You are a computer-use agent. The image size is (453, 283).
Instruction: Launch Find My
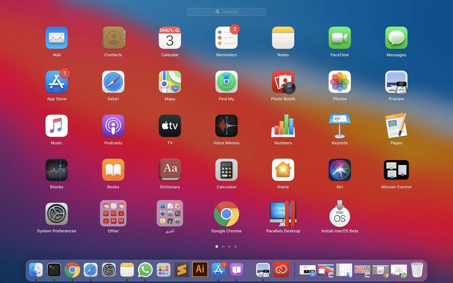tap(226, 82)
